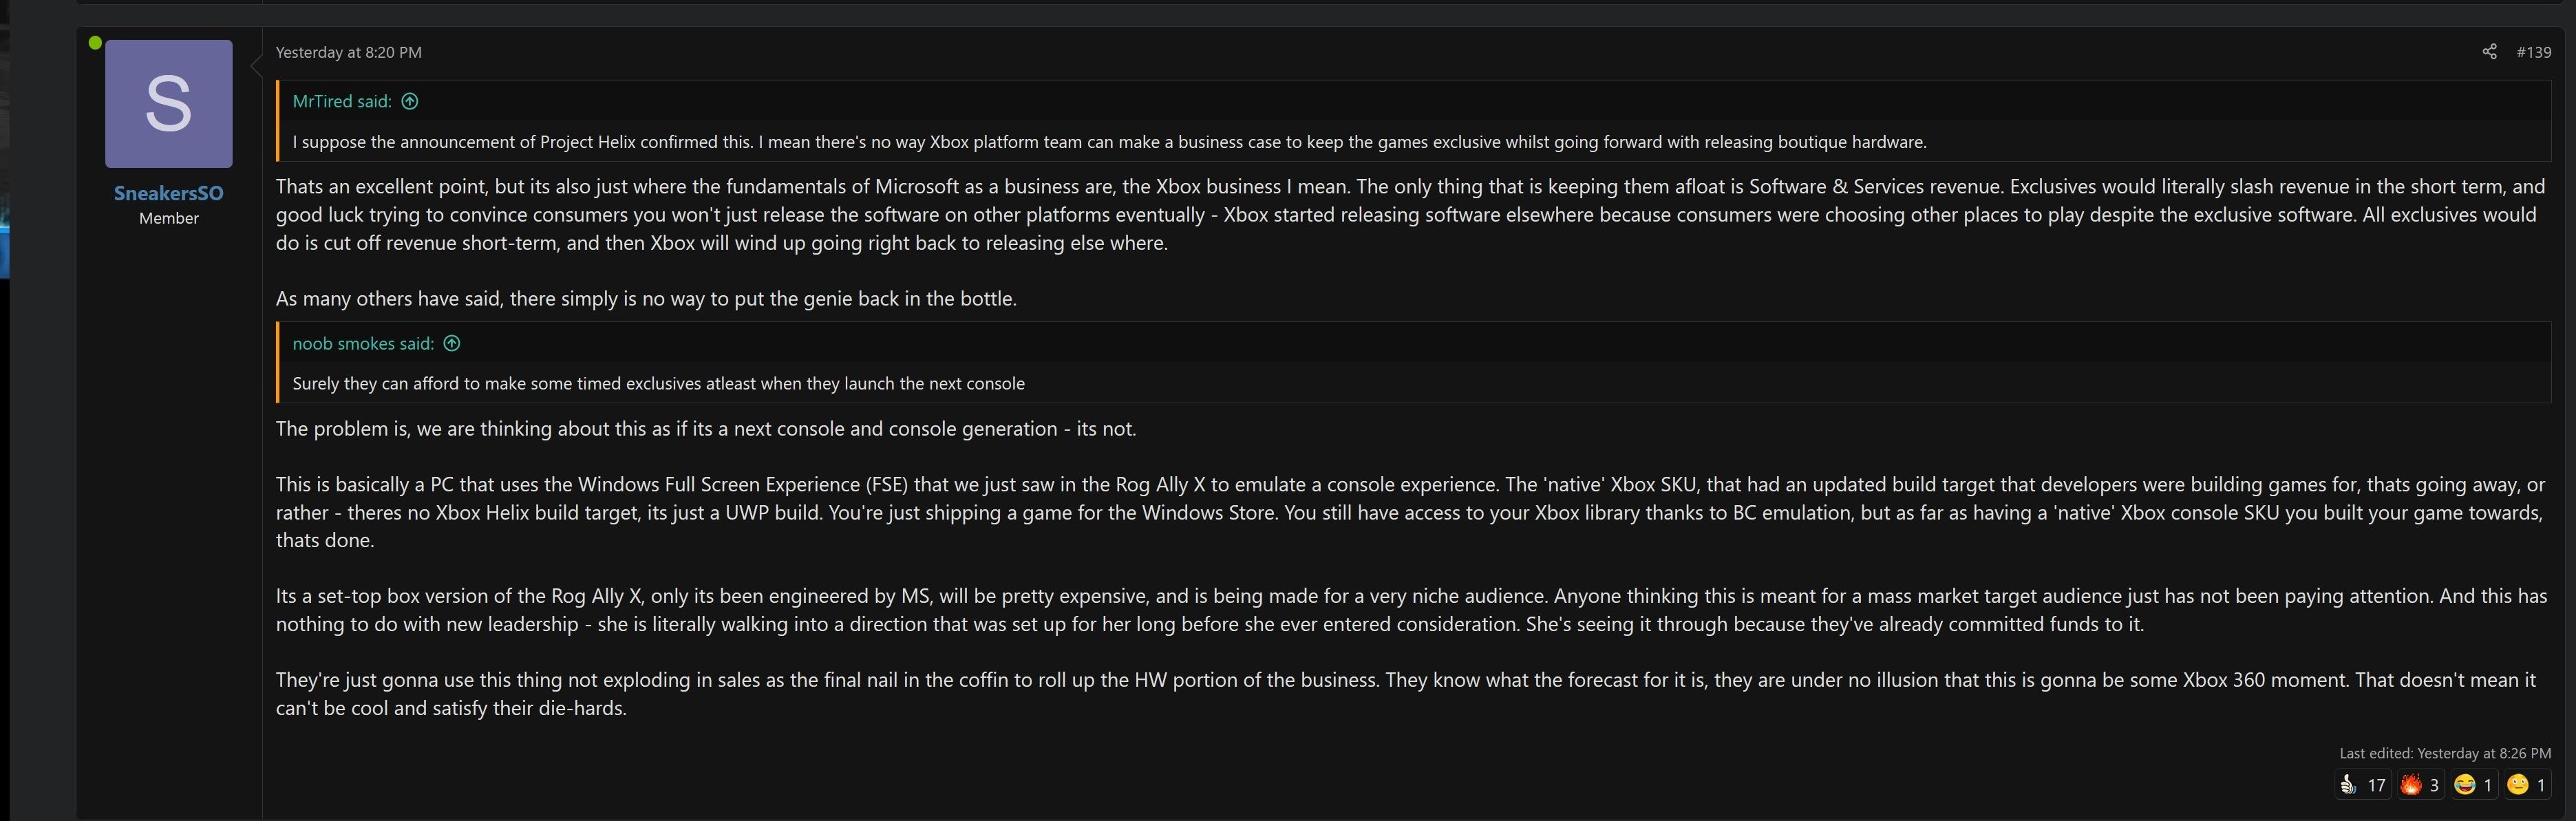The height and width of the screenshot is (821, 2576).
Task: Click the green online status dot
Action: coord(95,43)
